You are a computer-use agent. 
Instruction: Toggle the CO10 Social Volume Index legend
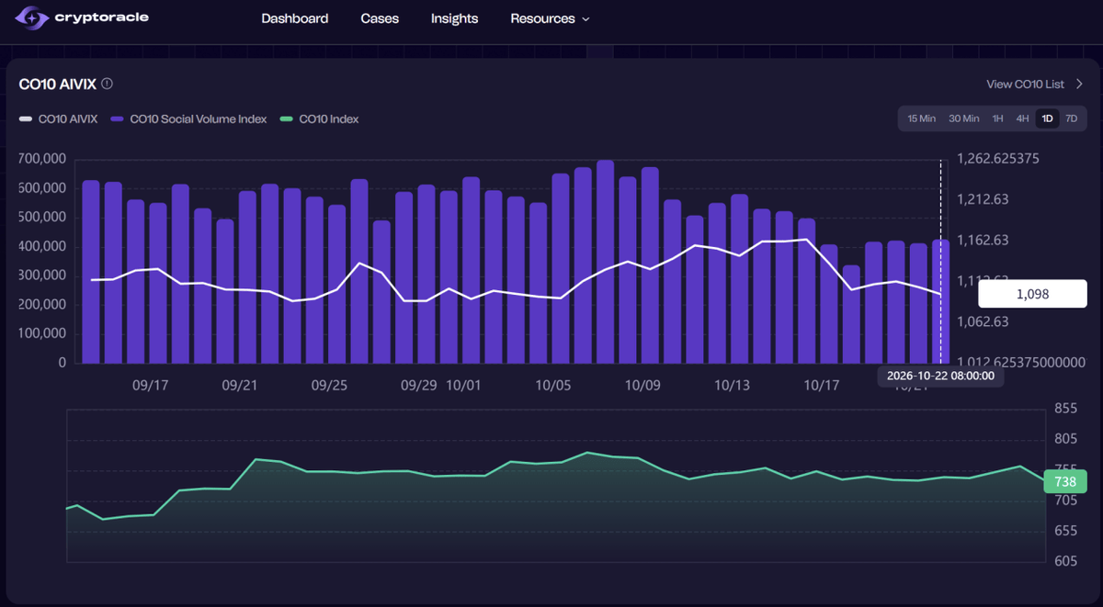tap(188, 119)
